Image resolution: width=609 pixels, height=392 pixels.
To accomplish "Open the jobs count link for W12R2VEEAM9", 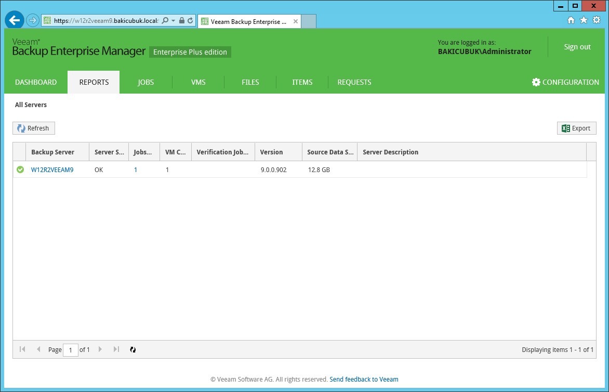I will pyautogui.click(x=136, y=170).
